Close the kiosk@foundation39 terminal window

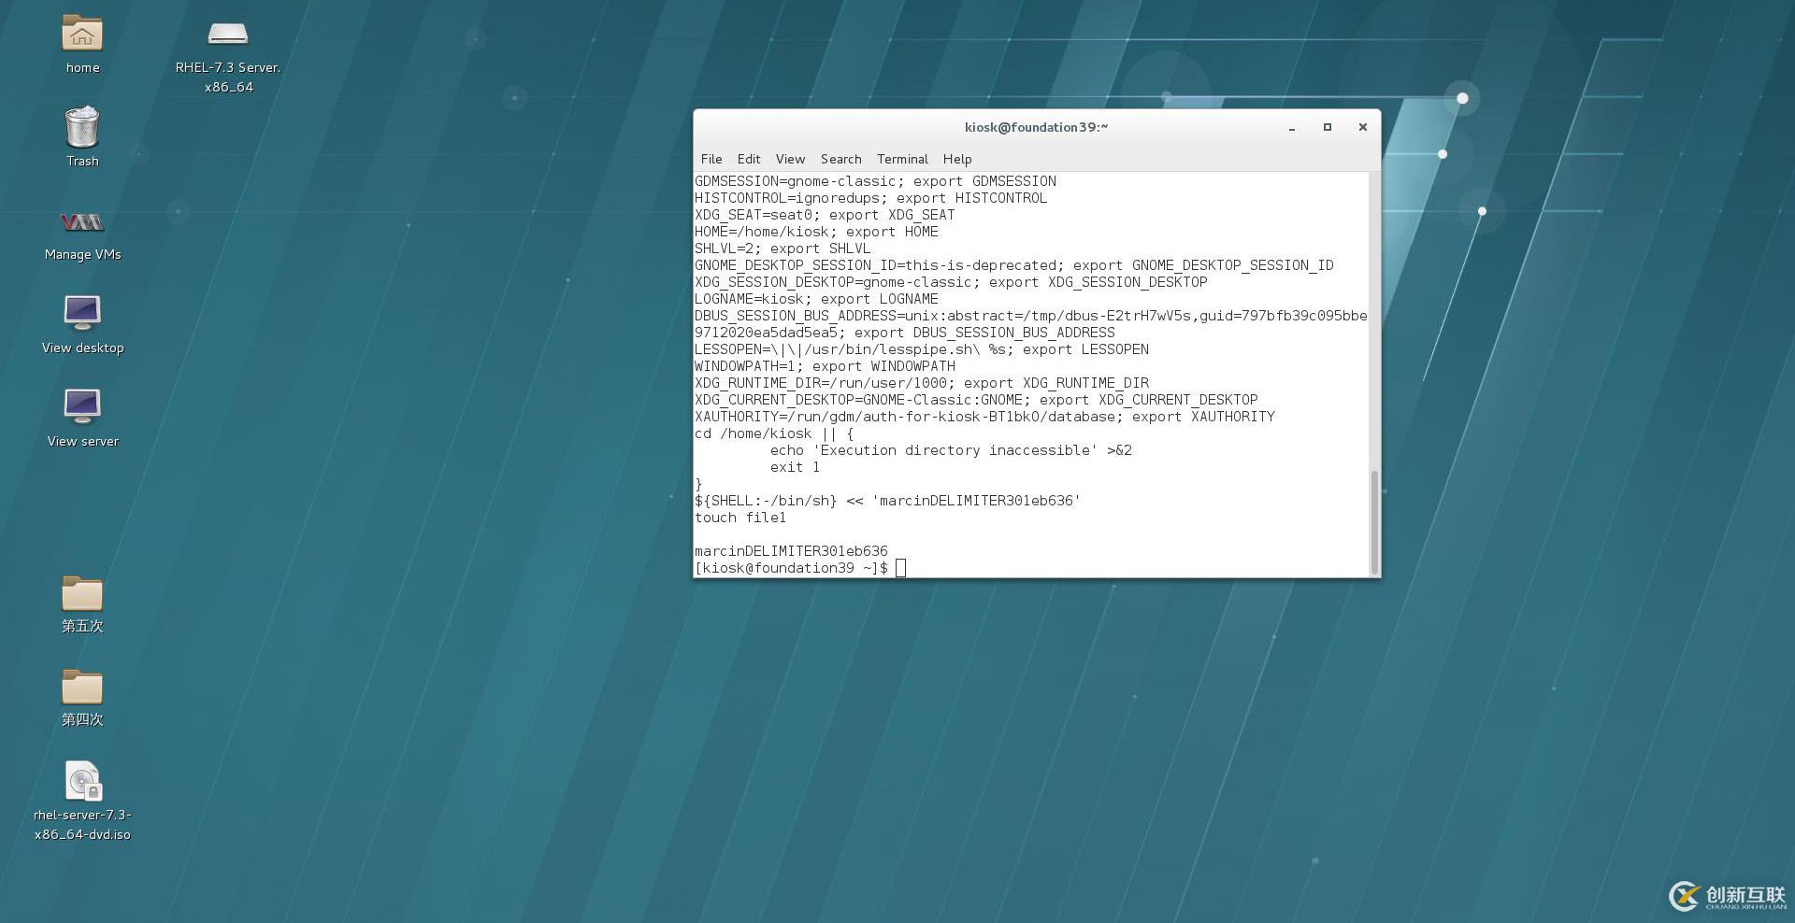coord(1362,127)
